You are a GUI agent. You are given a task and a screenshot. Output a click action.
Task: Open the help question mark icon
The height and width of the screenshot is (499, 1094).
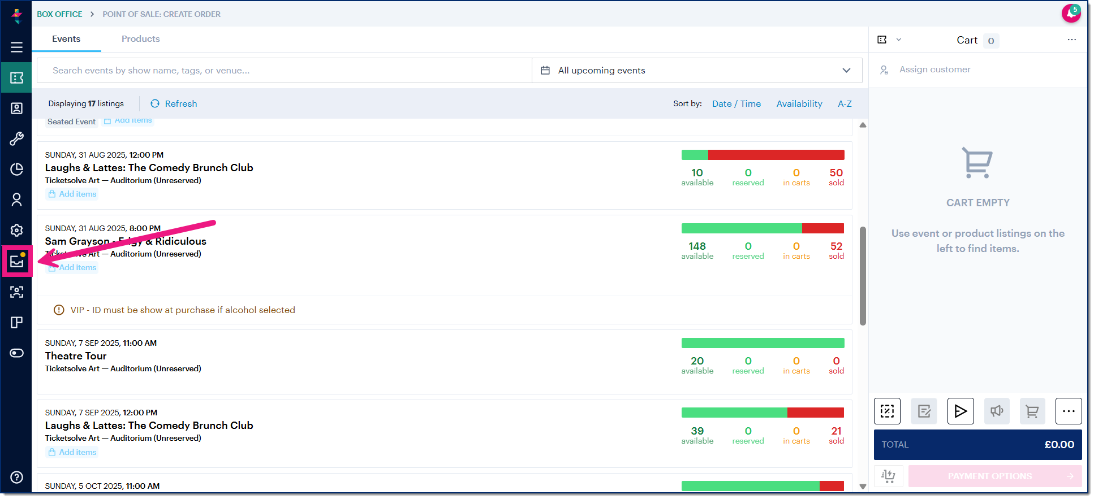click(16, 477)
